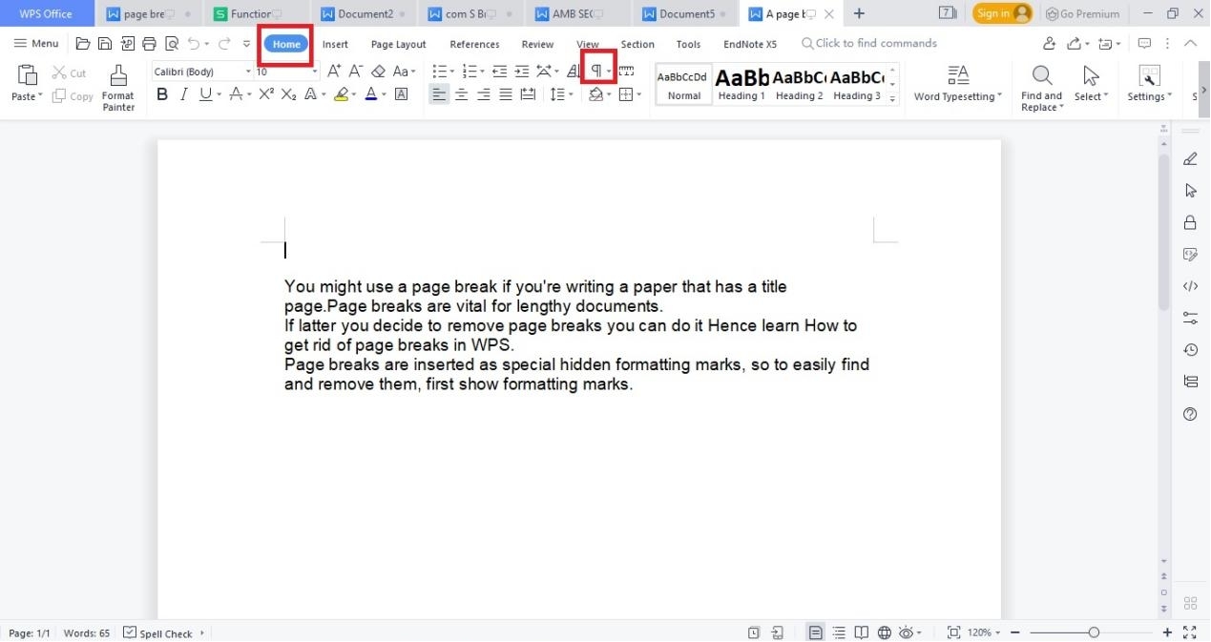Expand the styles gallery more arrow
The height and width of the screenshot is (642, 1211).
(893, 98)
